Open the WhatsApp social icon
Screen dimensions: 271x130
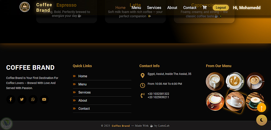click(33, 99)
